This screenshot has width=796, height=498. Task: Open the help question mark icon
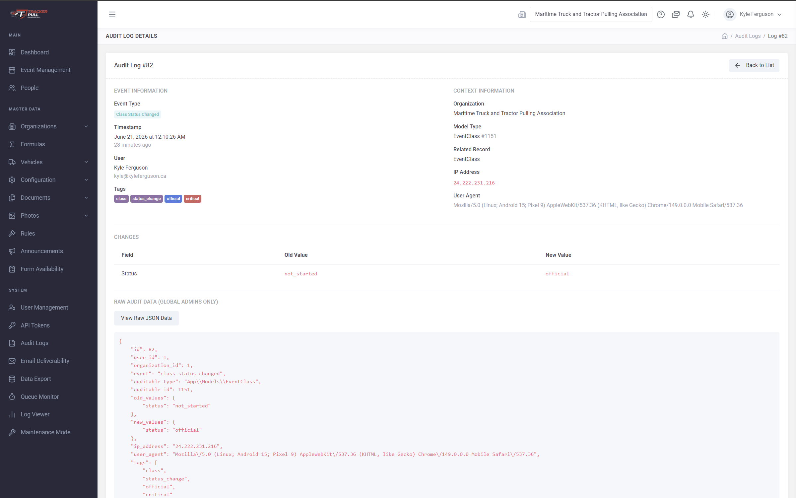tap(661, 14)
